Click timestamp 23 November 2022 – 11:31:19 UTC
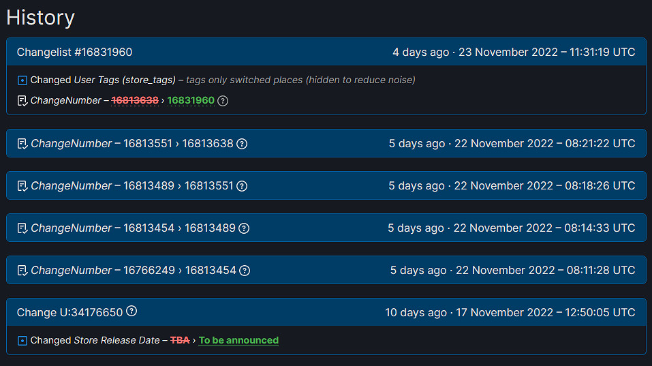 pos(546,52)
